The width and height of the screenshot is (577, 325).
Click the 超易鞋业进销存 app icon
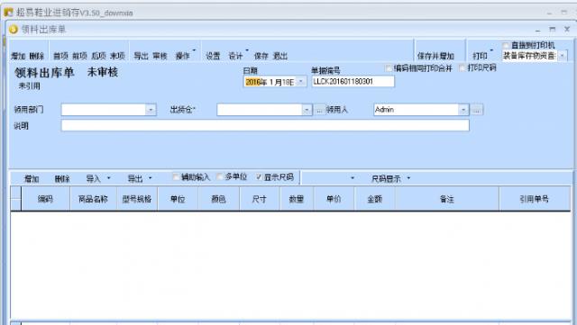coord(8,13)
